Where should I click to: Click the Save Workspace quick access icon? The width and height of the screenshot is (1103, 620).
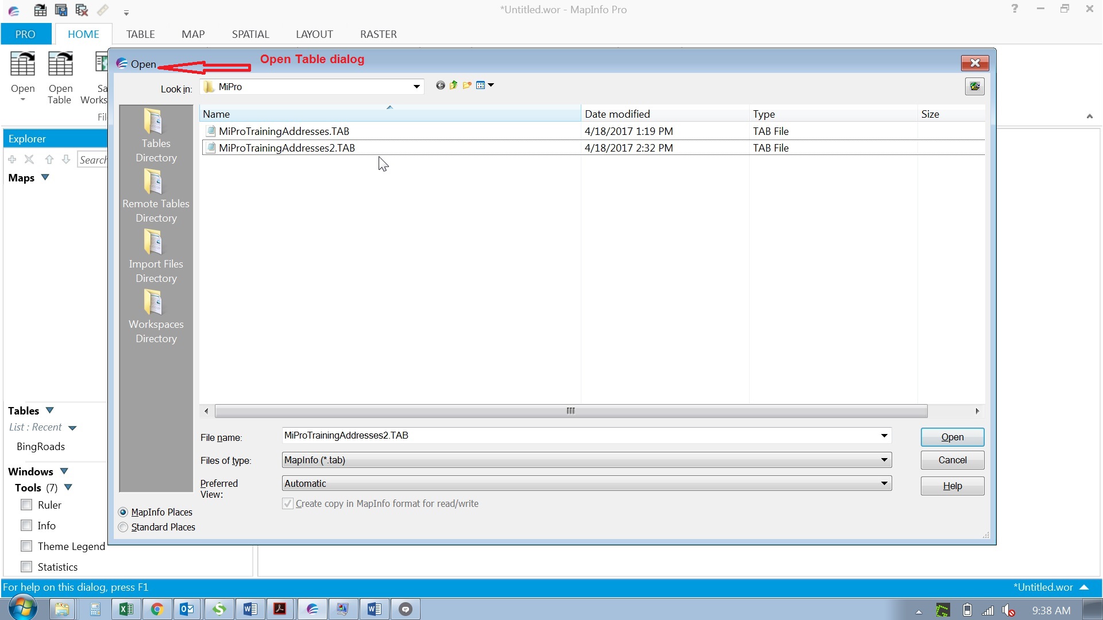tap(61, 10)
